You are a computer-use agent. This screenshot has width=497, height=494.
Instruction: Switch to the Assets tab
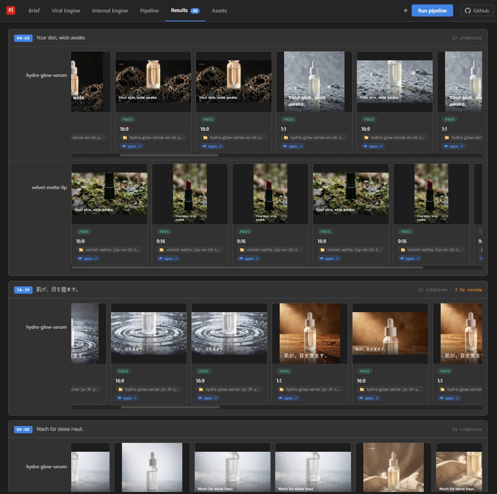[219, 10]
